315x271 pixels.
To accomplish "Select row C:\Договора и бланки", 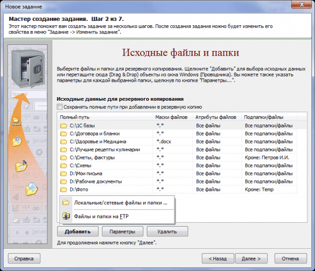I will point(178,134).
